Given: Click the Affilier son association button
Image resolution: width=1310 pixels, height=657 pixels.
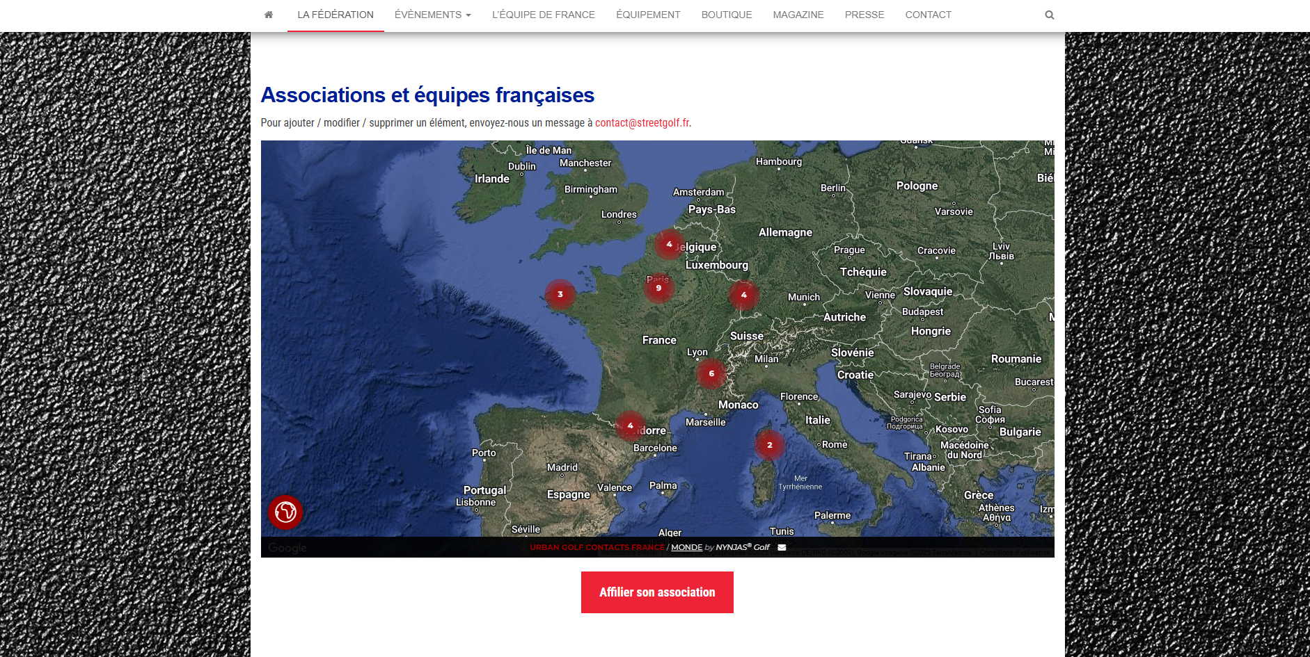Looking at the screenshot, I should coord(657,592).
